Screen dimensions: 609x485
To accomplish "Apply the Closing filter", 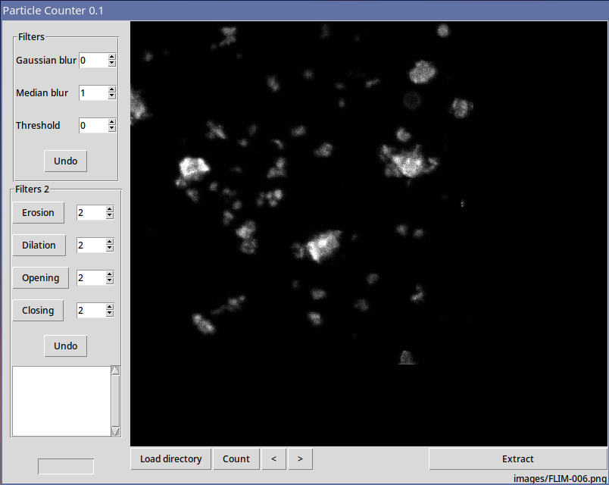I will (38, 311).
